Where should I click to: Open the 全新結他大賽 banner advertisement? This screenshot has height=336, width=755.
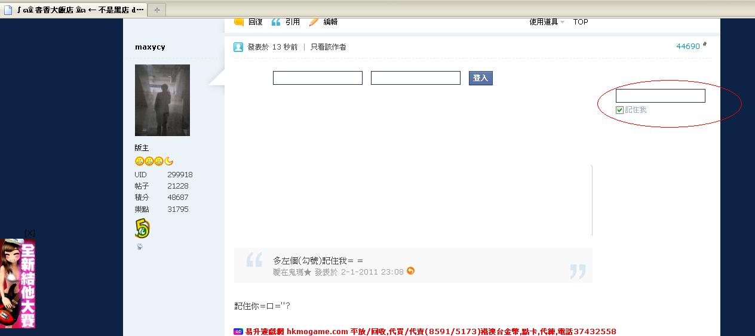coord(17,283)
